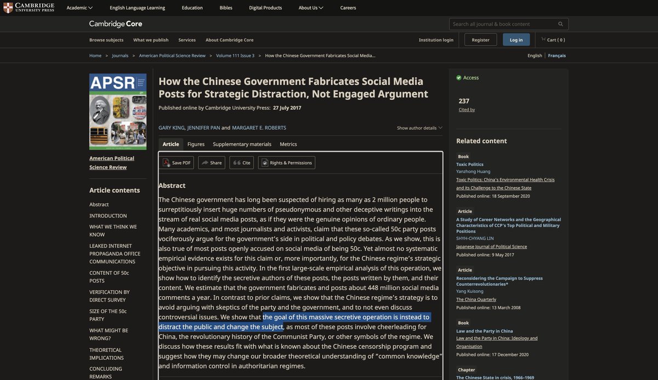The height and width of the screenshot is (380, 658).
Task: Click the Share arrow icon
Action: [205, 163]
